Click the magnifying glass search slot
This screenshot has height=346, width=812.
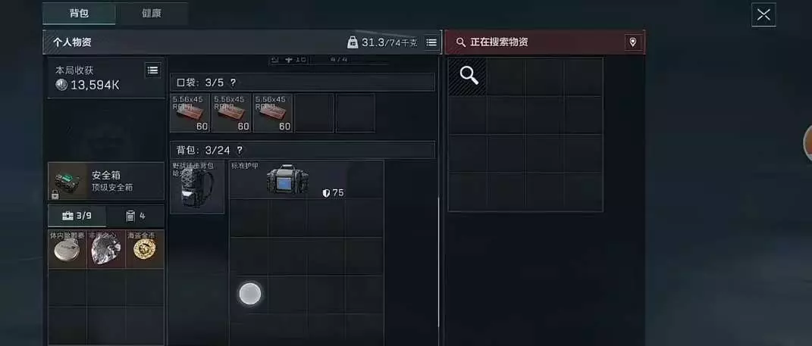pyautogui.click(x=467, y=76)
